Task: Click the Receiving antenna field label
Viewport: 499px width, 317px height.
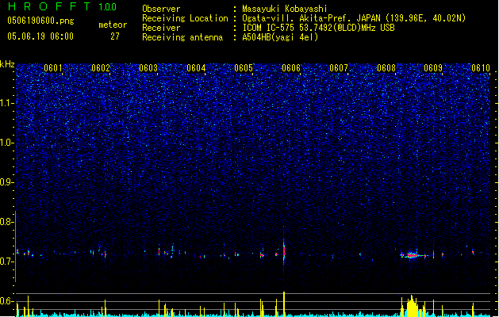Action: coord(182,37)
